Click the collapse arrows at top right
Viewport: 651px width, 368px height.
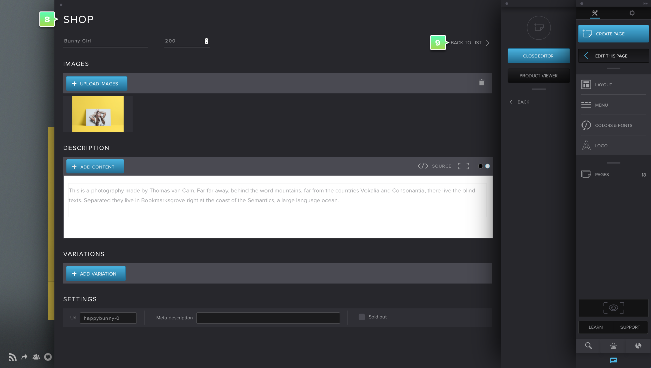645,4
